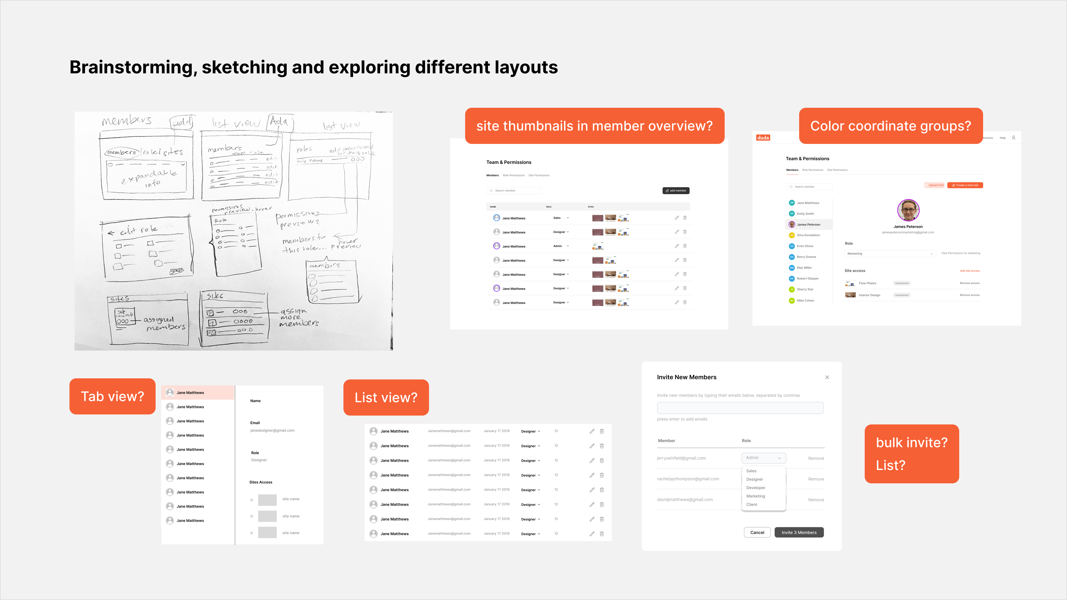
Task: Open the Admin dropdown for jerryseinfeld@gmail.com
Action: pos(763,458)
